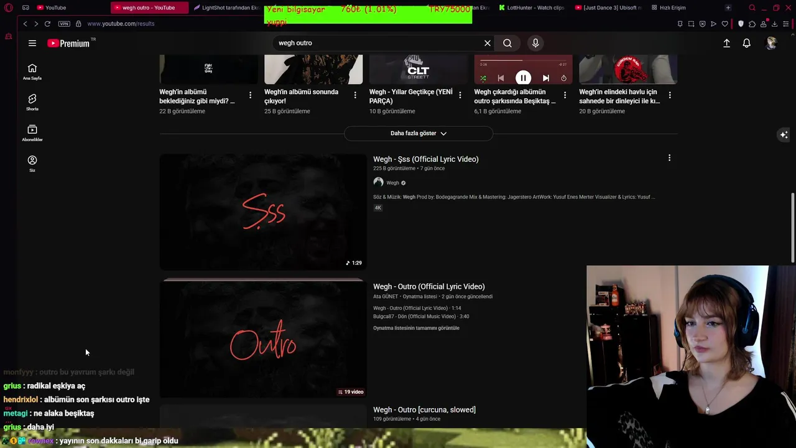Open browser downloads icon

[774, 24]
